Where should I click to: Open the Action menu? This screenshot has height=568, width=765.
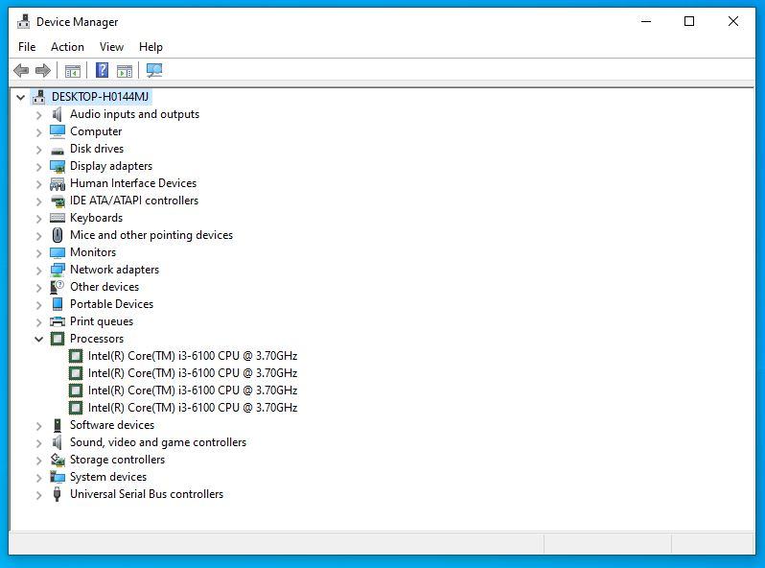pos(67,47)
